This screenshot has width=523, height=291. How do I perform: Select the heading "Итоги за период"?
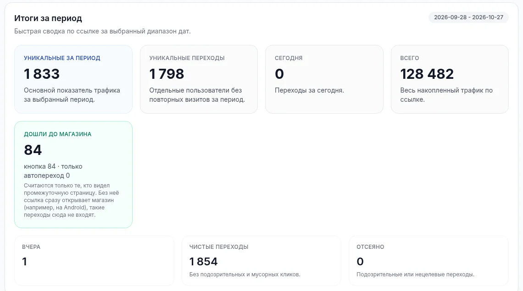click(x=48, y=18)
